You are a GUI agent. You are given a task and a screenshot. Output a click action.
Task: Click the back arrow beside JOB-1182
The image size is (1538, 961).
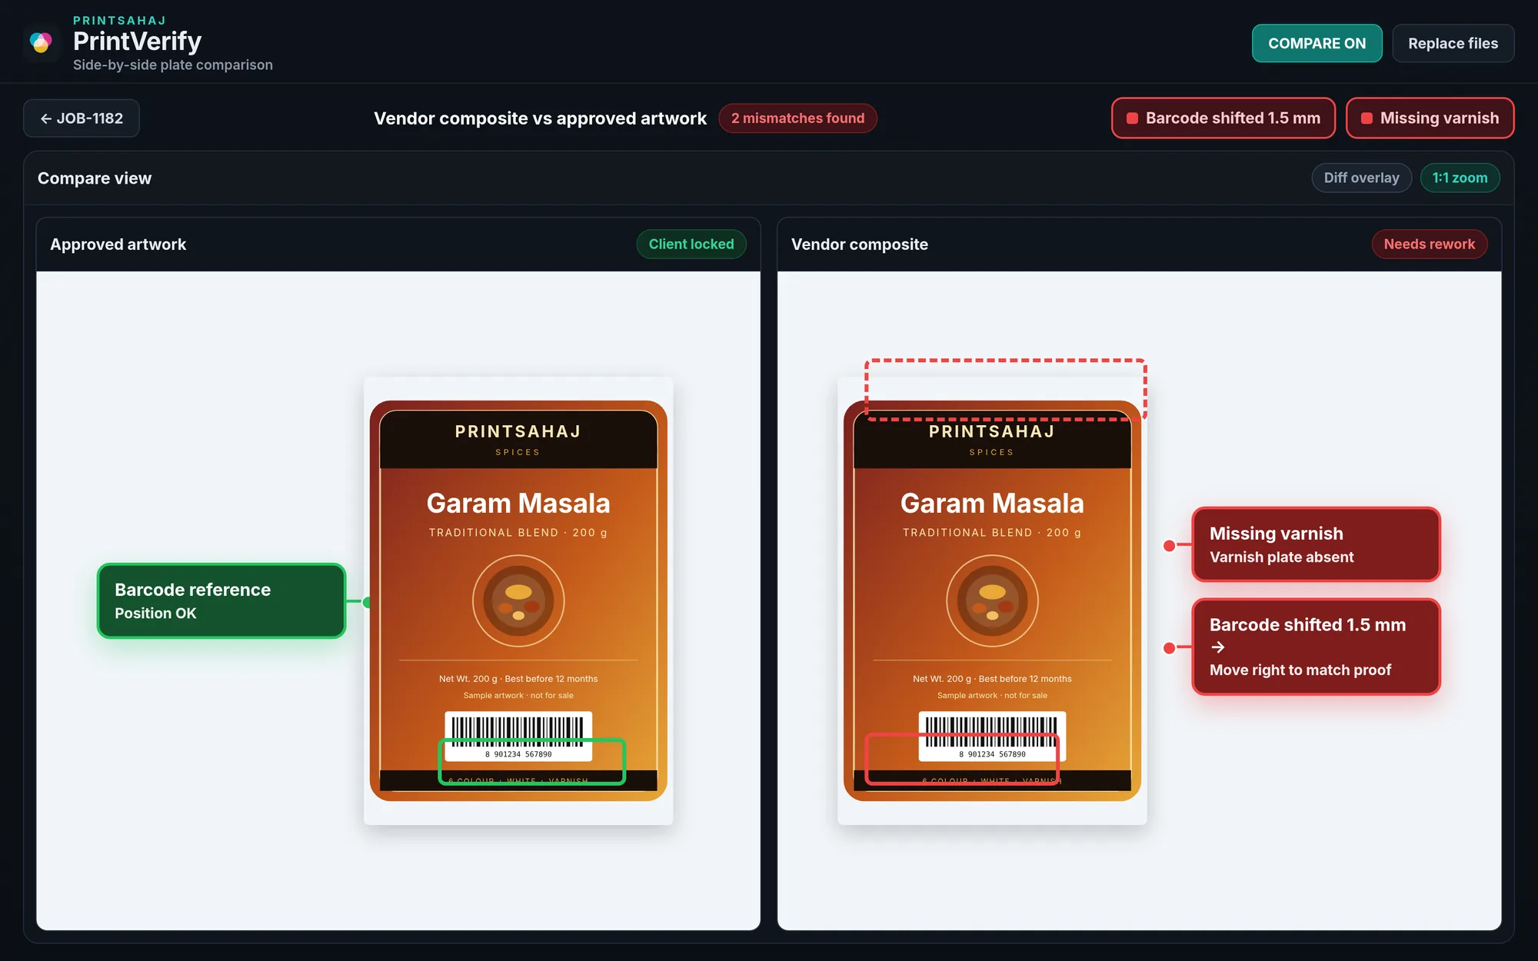(45, 118)
